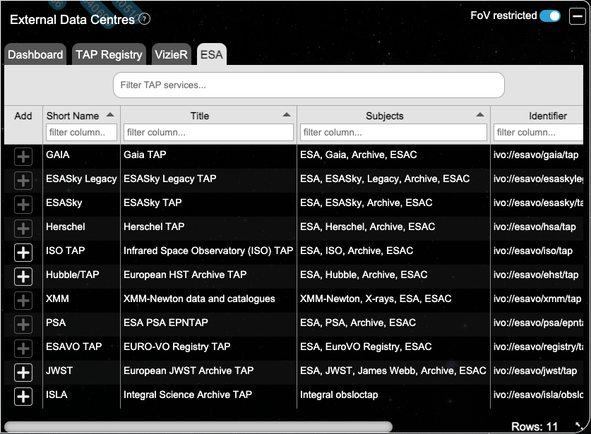The image size is (591, 434).
Task: Select the 'ESASky Legacy TAP' title cell
Action: 208,179
